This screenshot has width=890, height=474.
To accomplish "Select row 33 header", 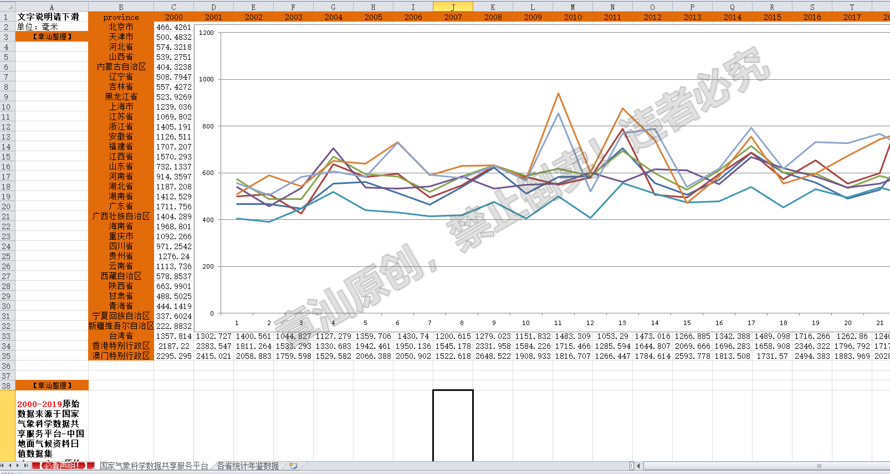I will pos(7,336).
